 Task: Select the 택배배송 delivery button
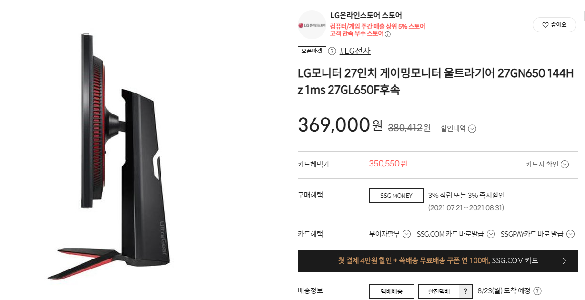pos(392,291)
